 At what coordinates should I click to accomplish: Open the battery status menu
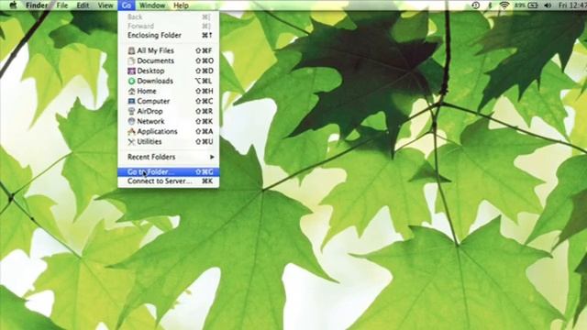(526, 5)
